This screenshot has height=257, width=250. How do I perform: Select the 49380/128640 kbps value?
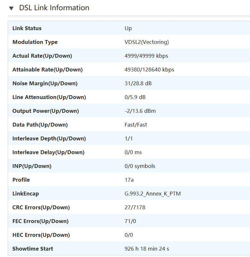[149, 70]
